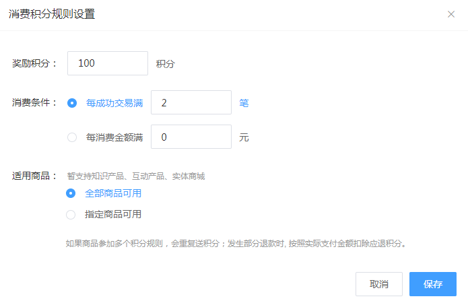Focus the amount field showing 0
The image size is (468, 307).
[x=191, y=137]
